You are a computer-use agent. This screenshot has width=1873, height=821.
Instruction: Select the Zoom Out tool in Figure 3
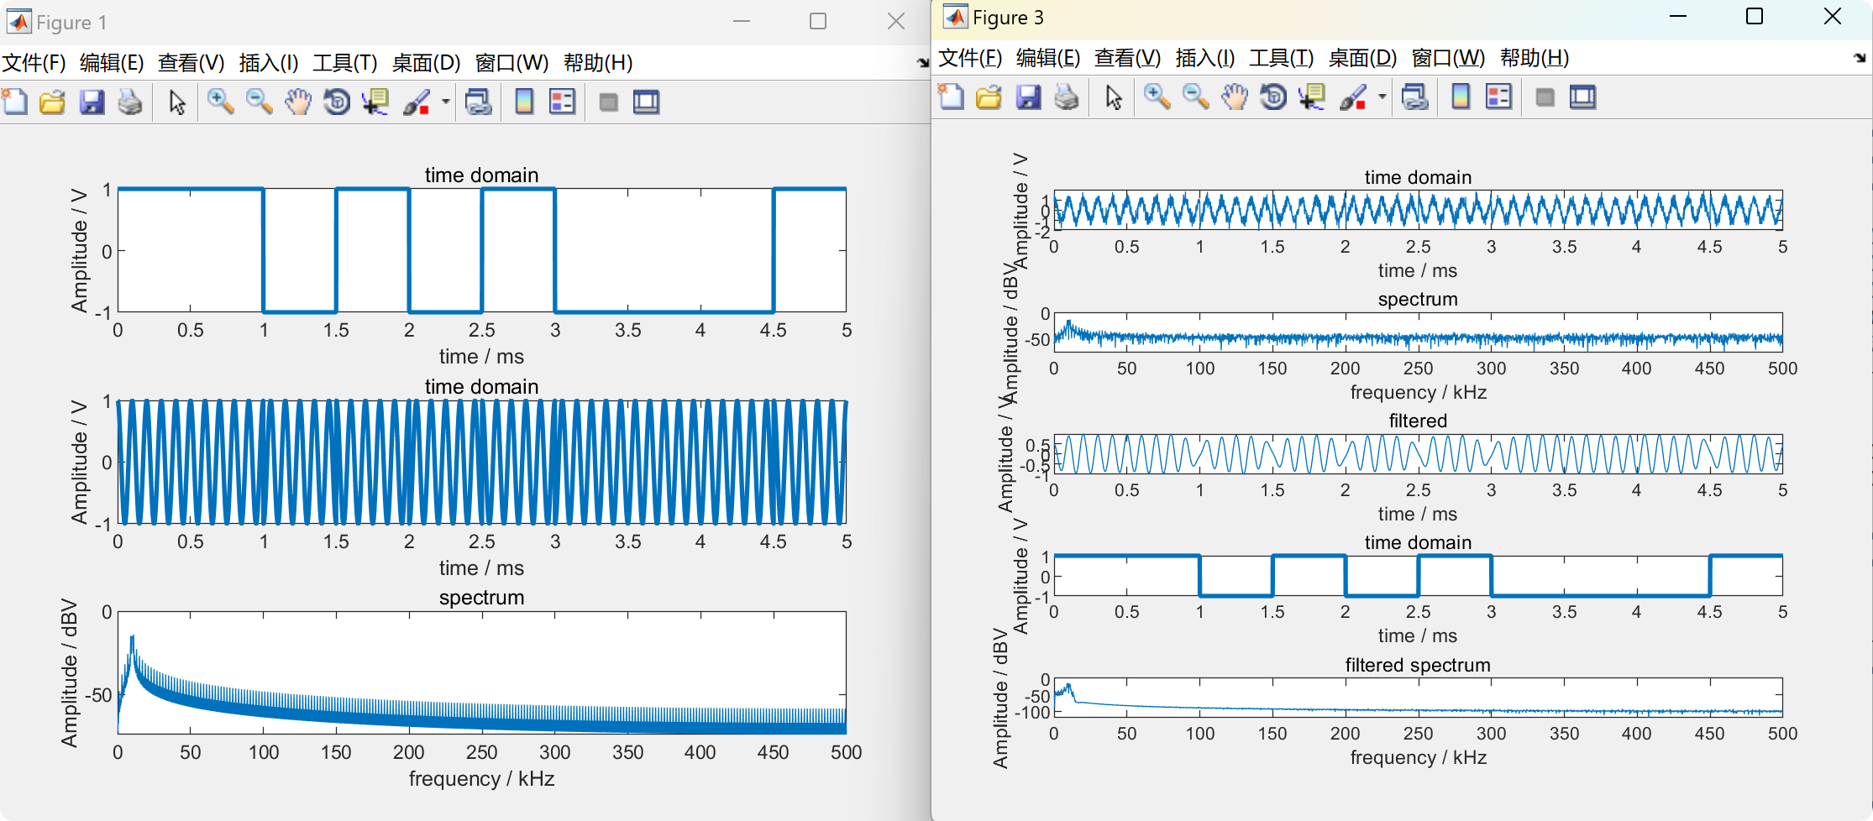(x=1195, y=97)
